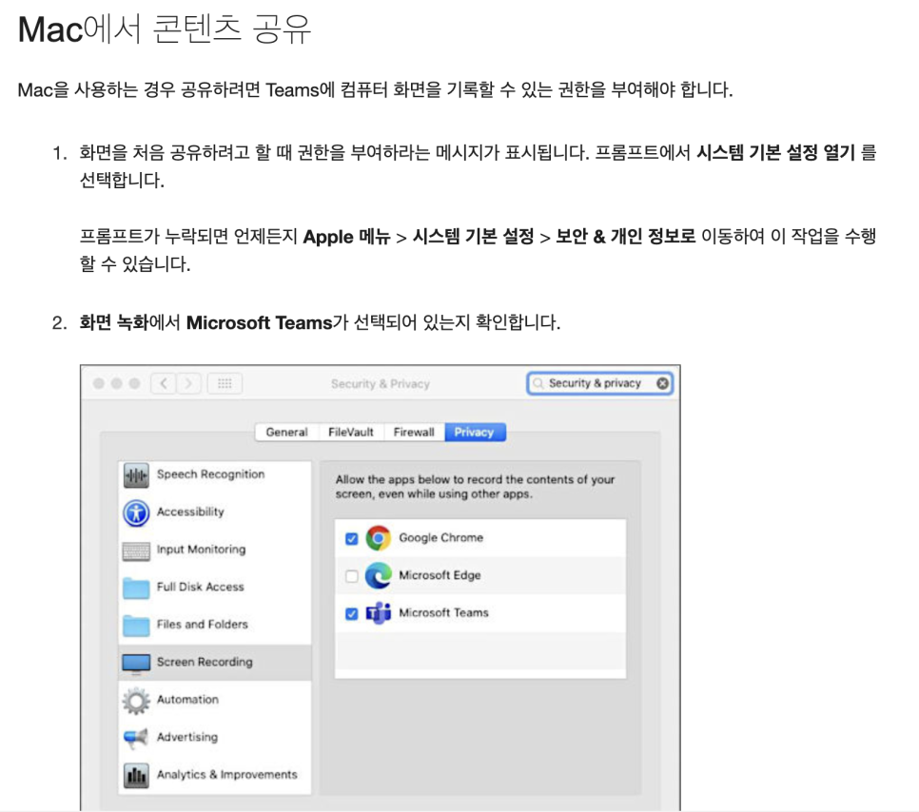
Task: Go forward with the right chevron button
Action: coord(188,384)
